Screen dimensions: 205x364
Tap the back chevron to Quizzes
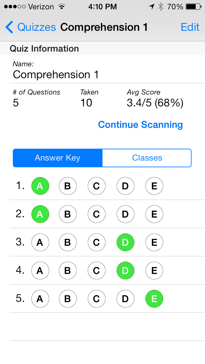click(x=9, y=28)
